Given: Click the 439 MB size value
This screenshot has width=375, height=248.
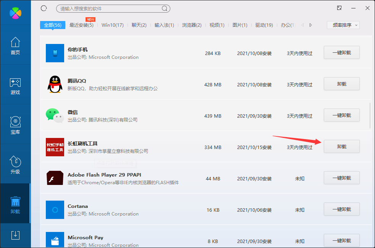Looking at the screenshot, I should pos(213,116).
